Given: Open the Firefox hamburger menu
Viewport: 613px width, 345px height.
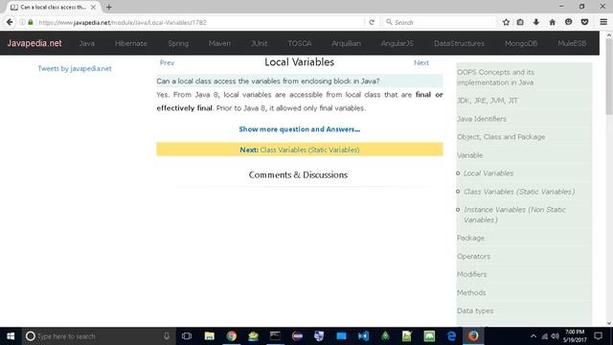Looking at the screenshot, I should point(603,22).
